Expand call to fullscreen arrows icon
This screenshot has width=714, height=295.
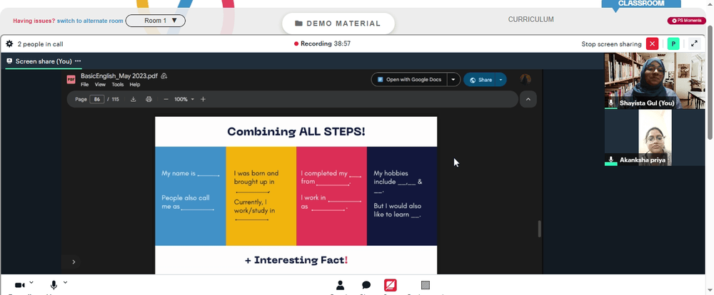tap(694, 44)
